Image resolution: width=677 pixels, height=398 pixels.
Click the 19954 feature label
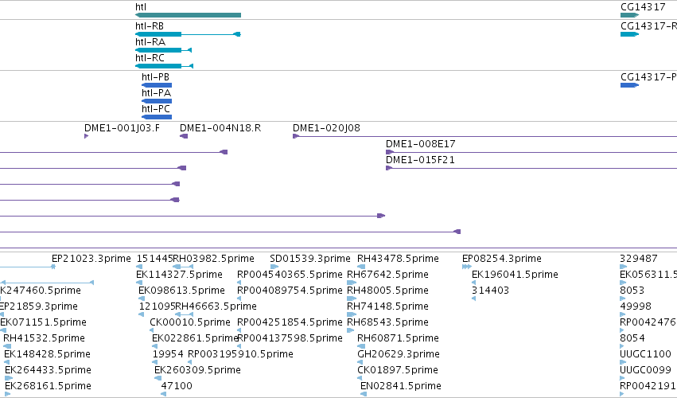[168, 354]
